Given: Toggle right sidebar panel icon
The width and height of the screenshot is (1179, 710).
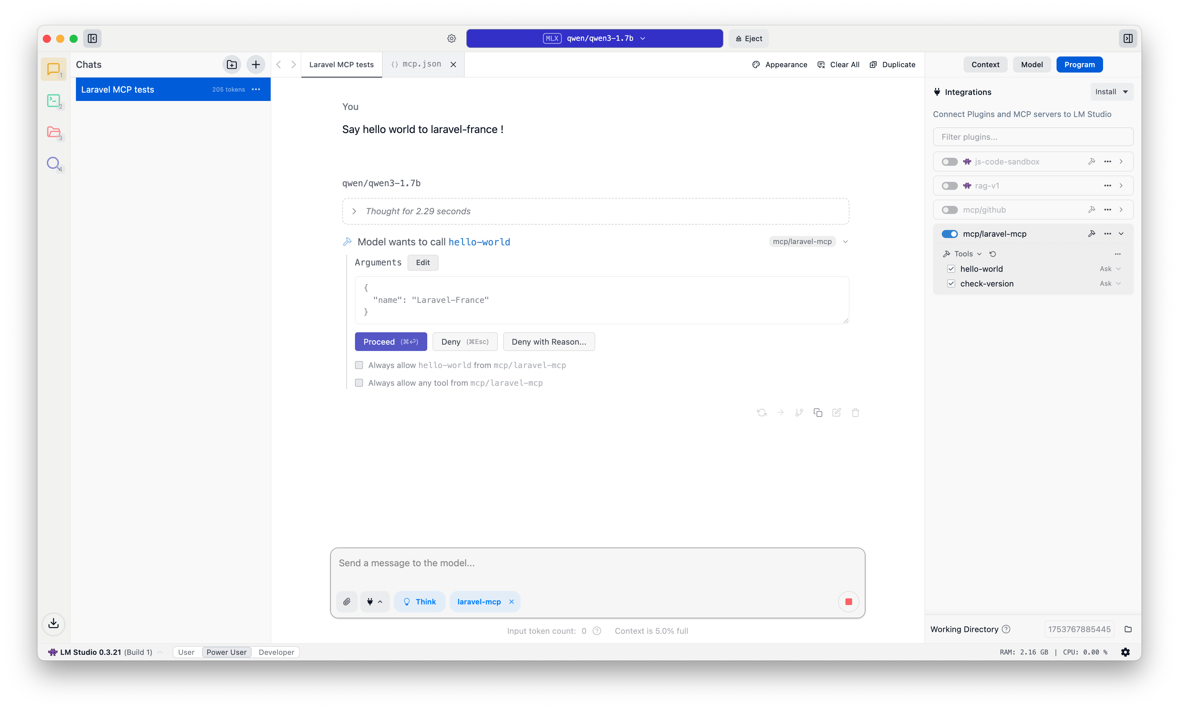Looking at the screenshot, I should click(x=1128, y=39).
